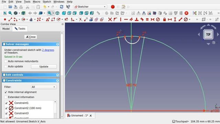Switch to isometric view
This screenshot has width=220, height=124.
tap(57, 13)
